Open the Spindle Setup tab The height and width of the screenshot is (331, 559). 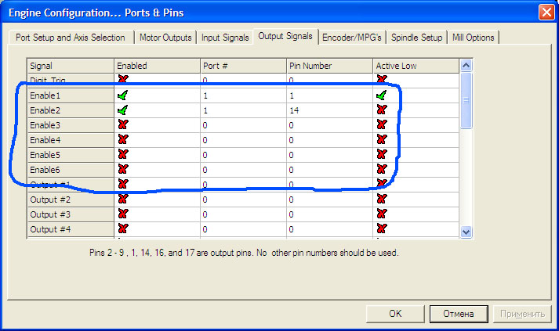pyautogui.click(x=417, y=38)
